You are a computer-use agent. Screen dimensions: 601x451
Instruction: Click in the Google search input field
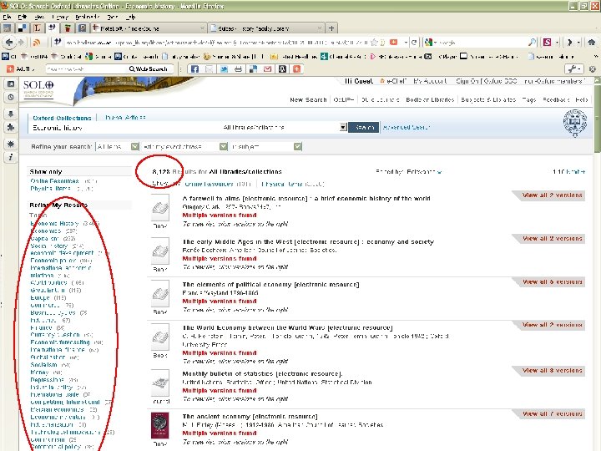click(482, 43)
